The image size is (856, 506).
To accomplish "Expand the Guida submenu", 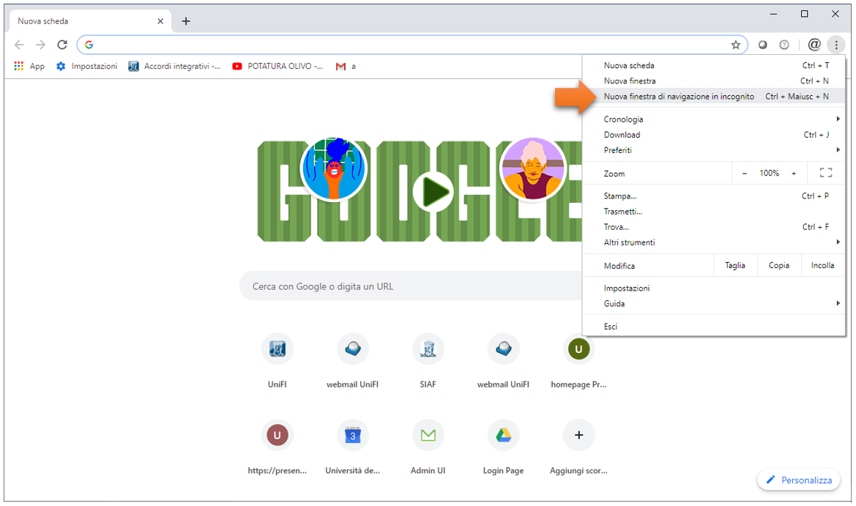I will pyautogui.click(x=714, y=303).
